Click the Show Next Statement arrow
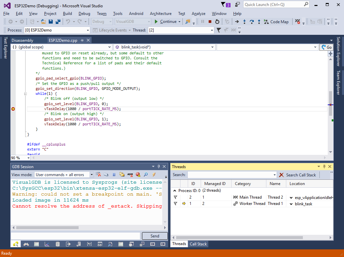The width and height of the screenshot is (344, 257). [x=237, y=22]
